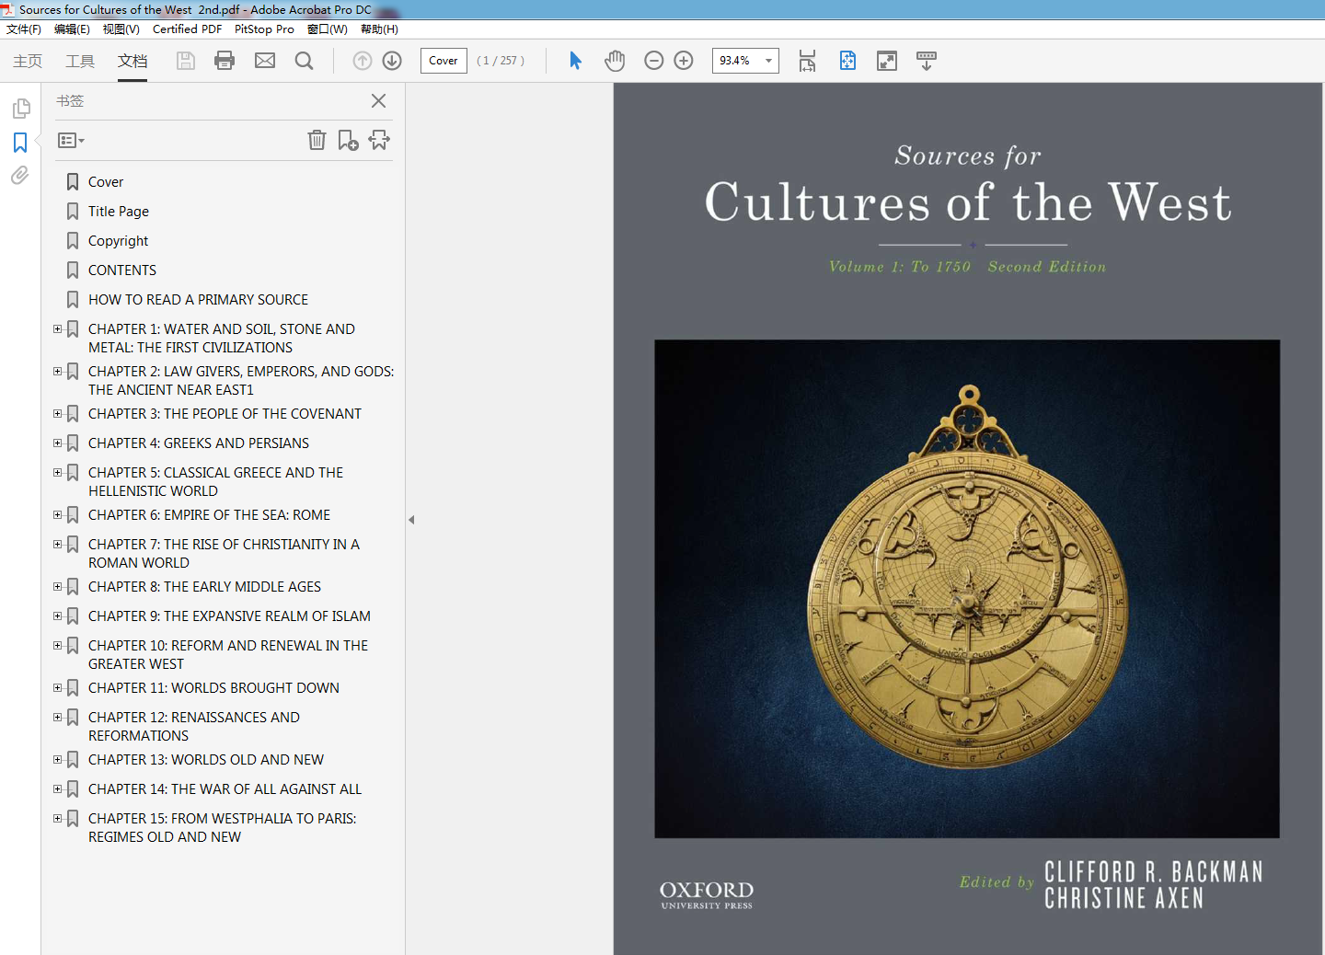Add a new bookmark icon

tap(348, 140)
